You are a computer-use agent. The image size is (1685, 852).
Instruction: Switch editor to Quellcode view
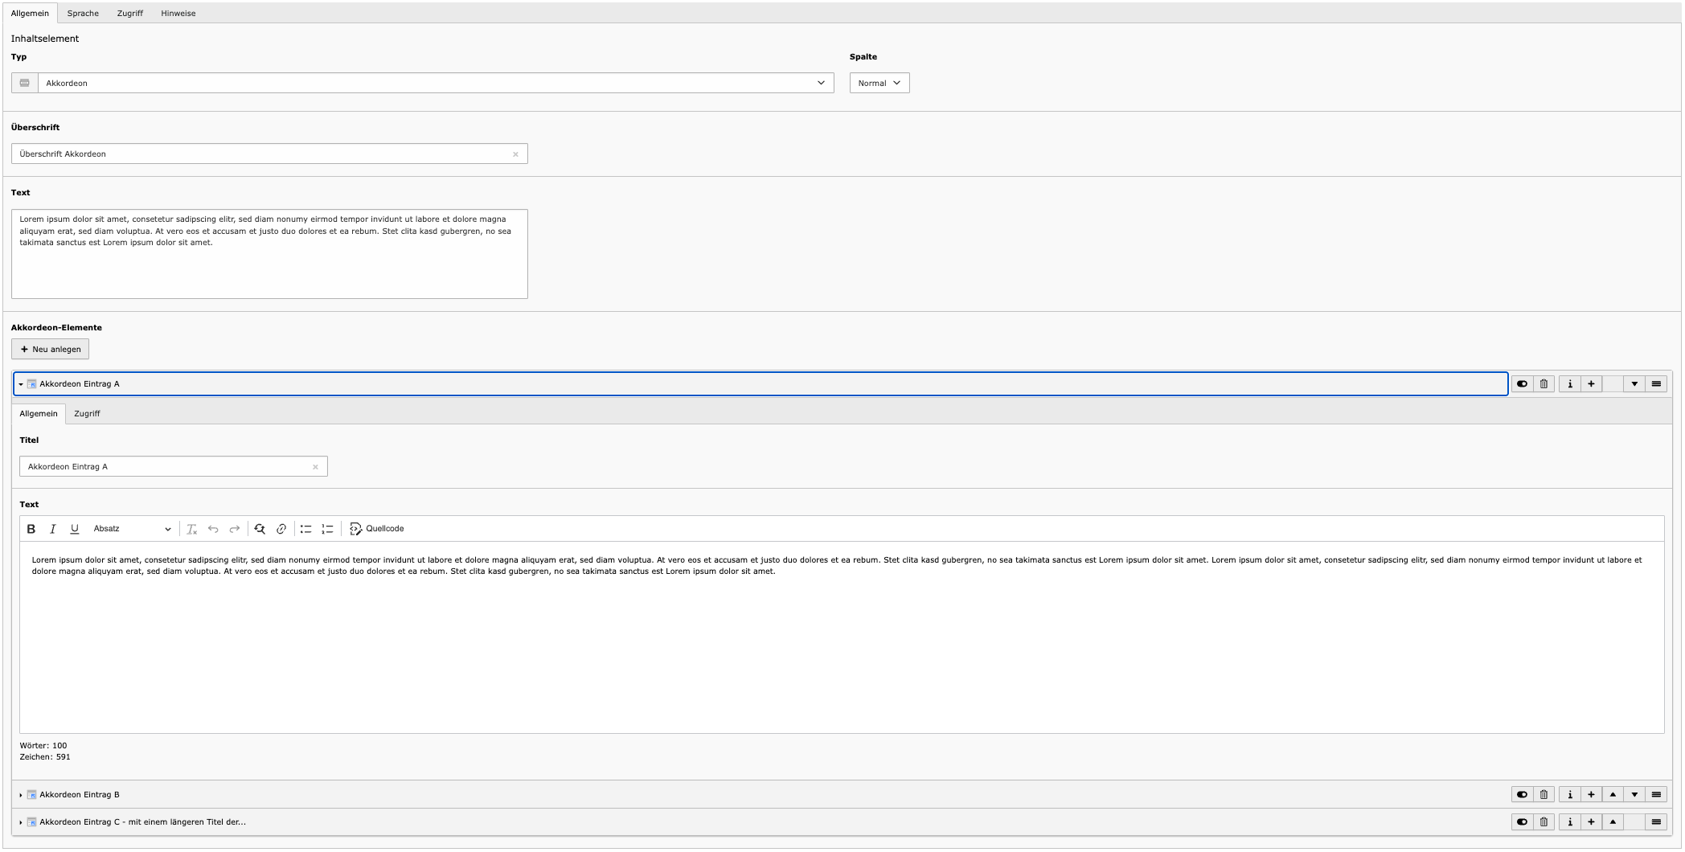377,529
